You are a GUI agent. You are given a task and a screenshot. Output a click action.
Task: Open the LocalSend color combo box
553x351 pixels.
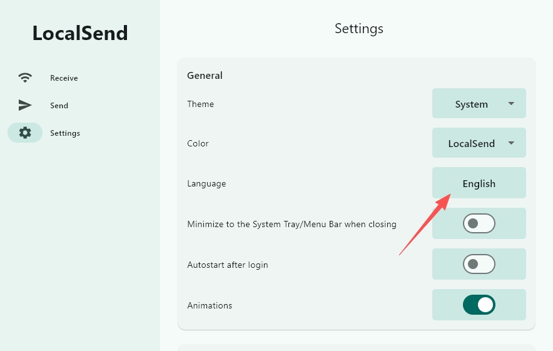pyautogui.click(x=479, y=143)
